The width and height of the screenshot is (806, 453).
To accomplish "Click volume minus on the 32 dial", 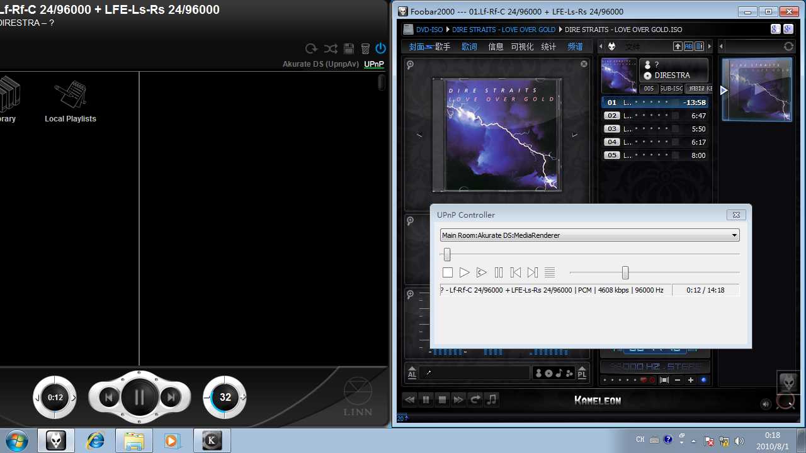I will 207,397.
